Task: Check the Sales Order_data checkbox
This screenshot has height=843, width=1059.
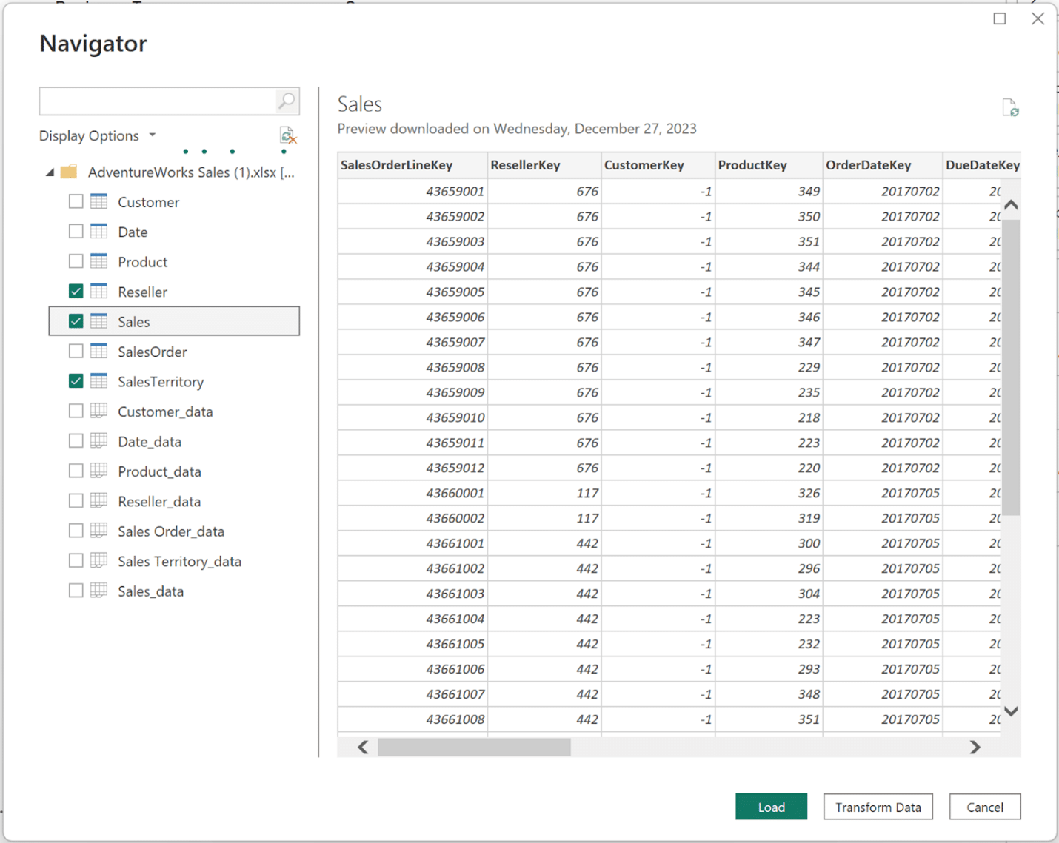Action: pyautogui.click(x=76, y=531)
